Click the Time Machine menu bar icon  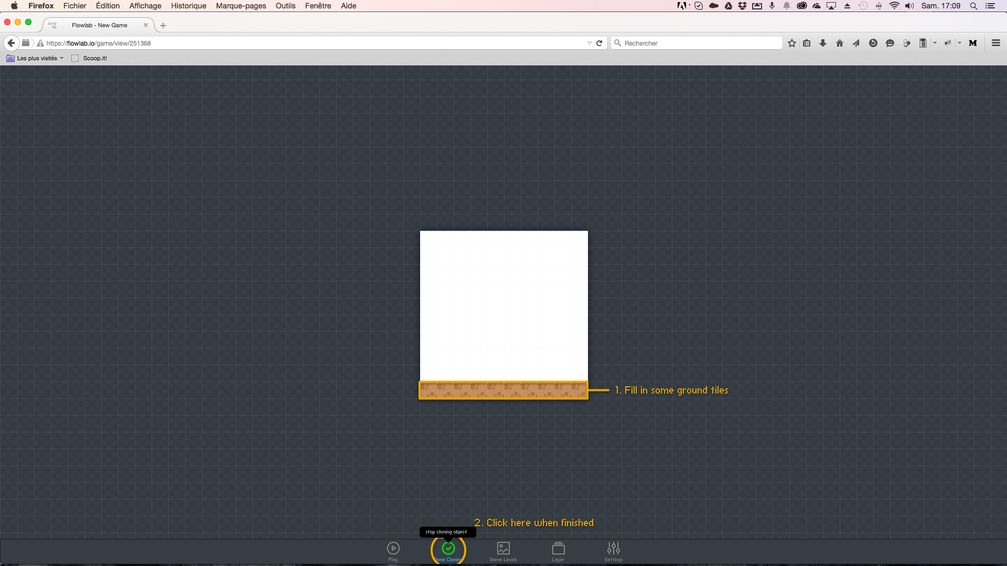click(863, 6)
